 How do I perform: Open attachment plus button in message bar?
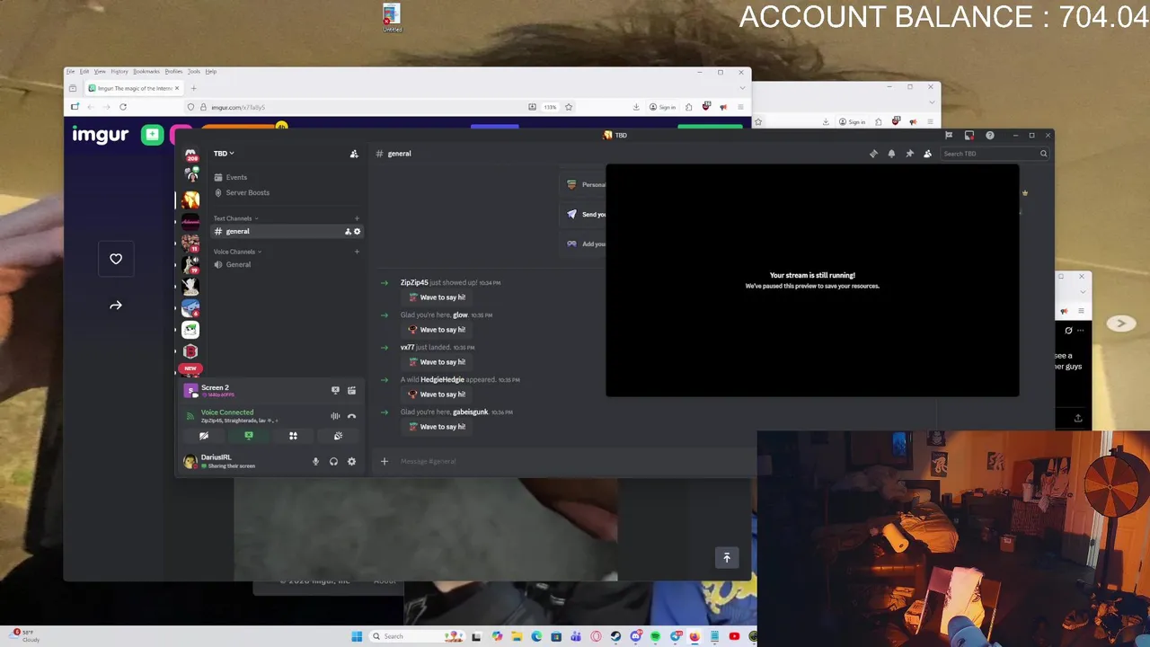coord(385,462)
